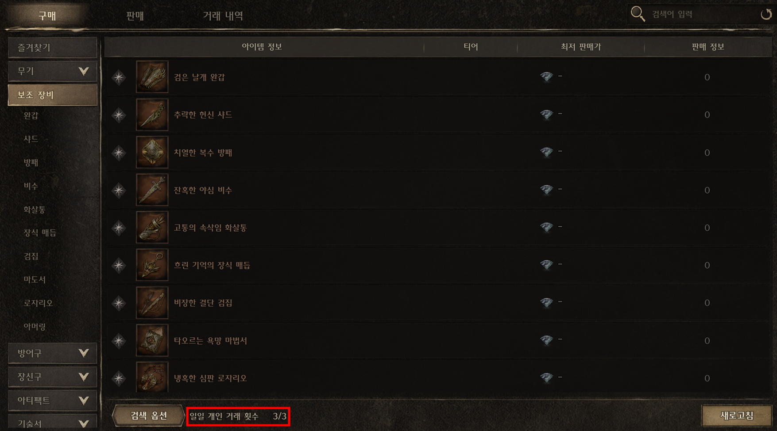Image resolution: width=777 pixels, height=431 pixels.
Task: Toggle favorite star for 검은 날개 완갑
Action: [x=119, y=77]
